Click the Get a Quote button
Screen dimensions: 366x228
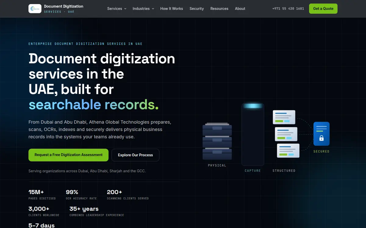(x=323, y=9)
